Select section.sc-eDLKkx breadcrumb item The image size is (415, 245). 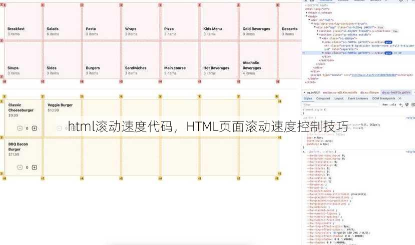(x=340, y=92)
